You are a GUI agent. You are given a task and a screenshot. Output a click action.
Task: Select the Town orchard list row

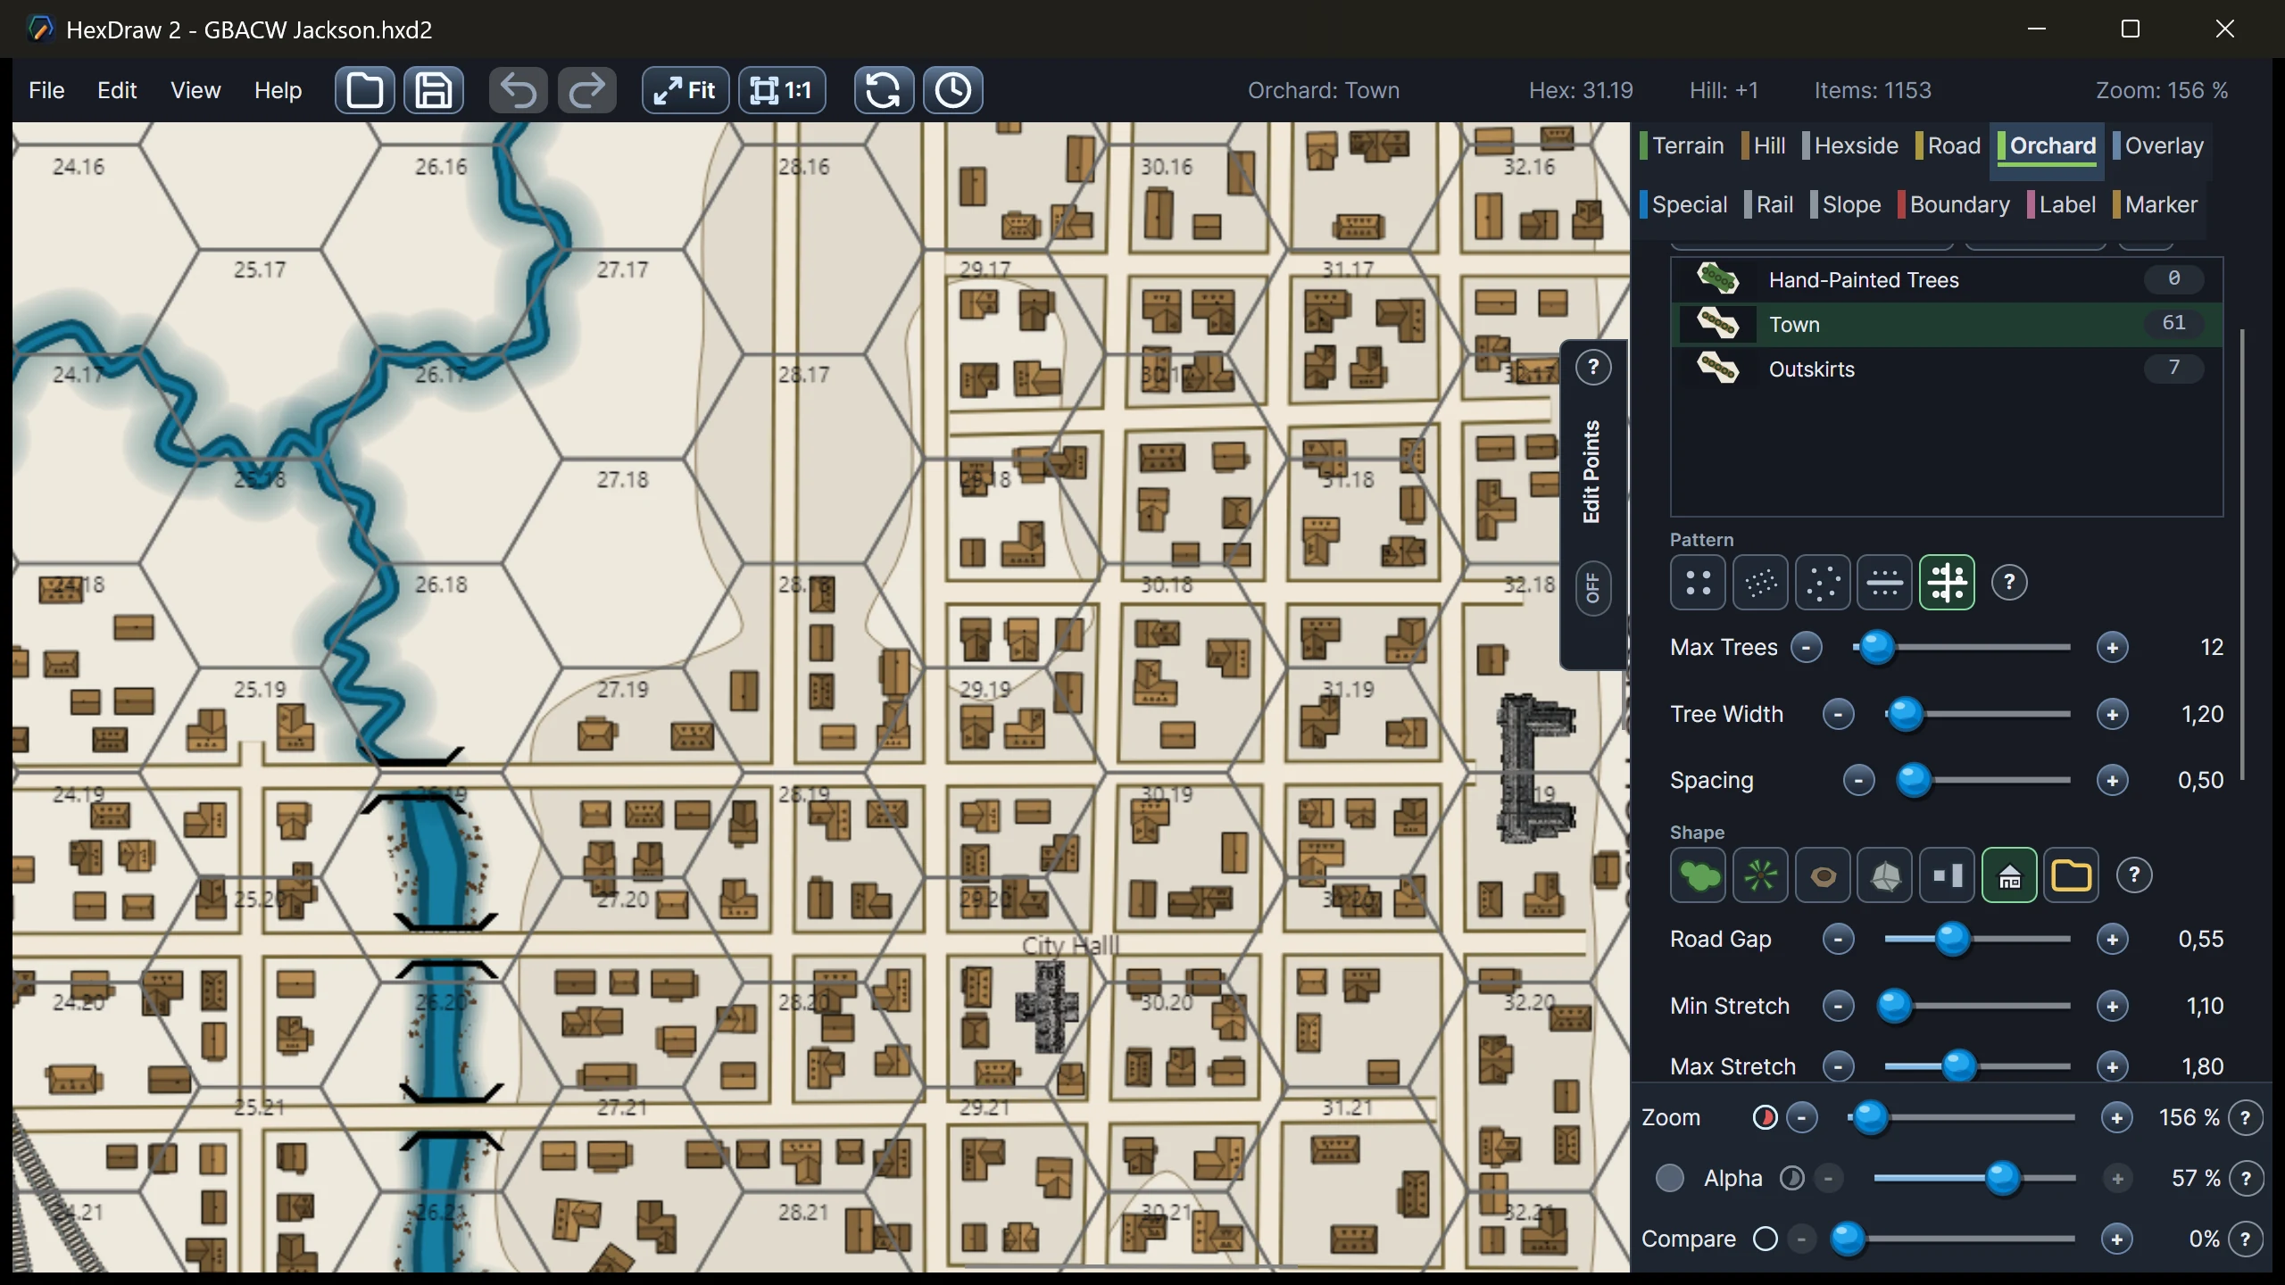1946,324
